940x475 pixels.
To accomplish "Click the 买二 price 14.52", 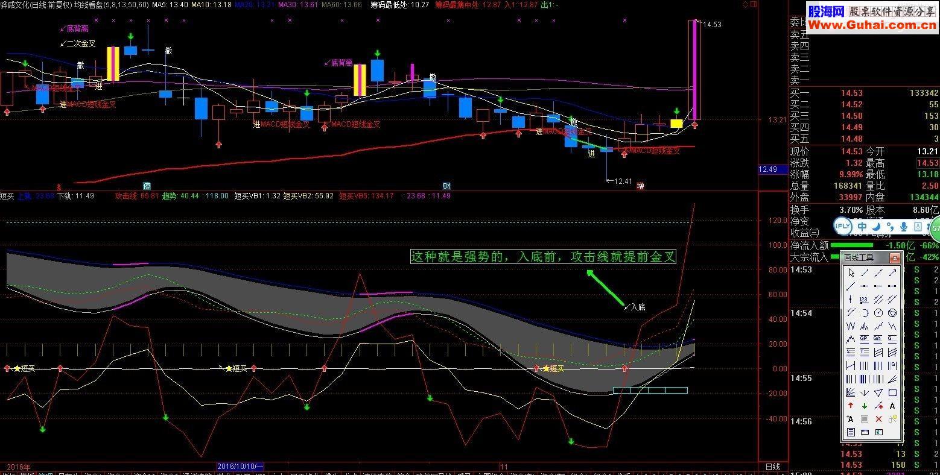I will (852, 104).
